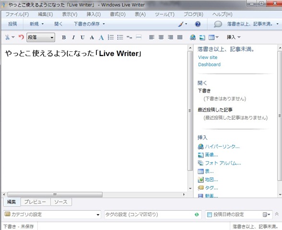Screen dimensions: 282x230
Task: Expand the table icon dropdown arrow
Action: coord(217,37)
